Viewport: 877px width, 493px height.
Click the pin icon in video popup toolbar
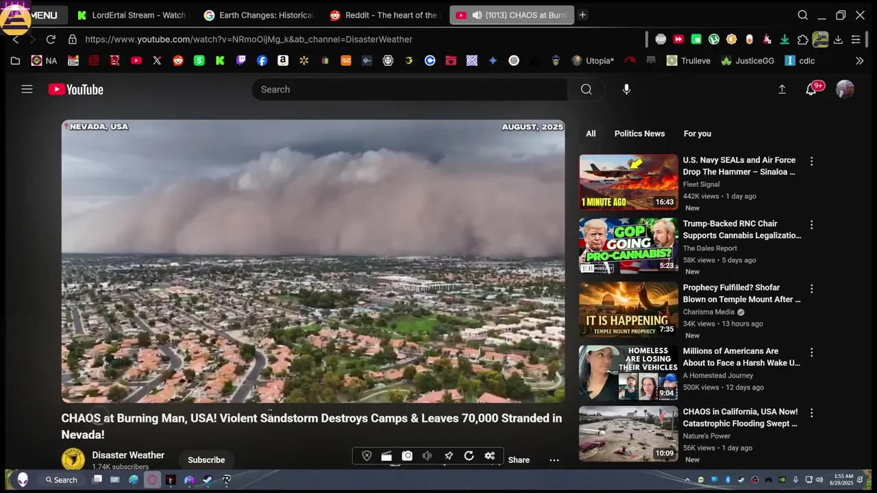coord(449,456)
